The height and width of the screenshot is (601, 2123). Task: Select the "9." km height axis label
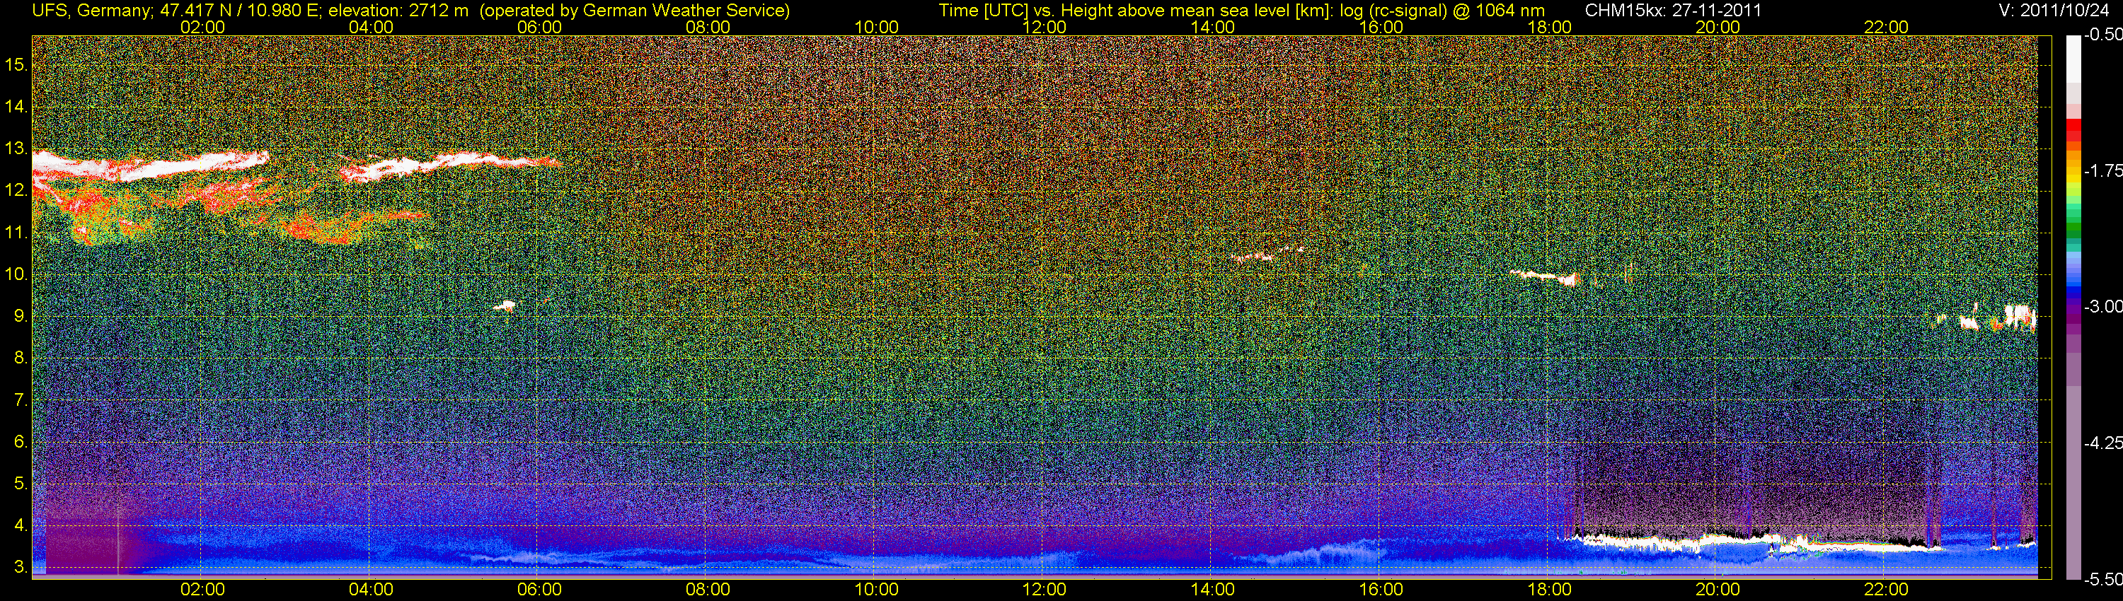(21, 316)
